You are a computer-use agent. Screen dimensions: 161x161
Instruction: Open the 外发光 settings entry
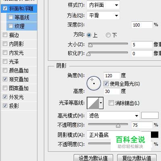[x=17, y=97]
